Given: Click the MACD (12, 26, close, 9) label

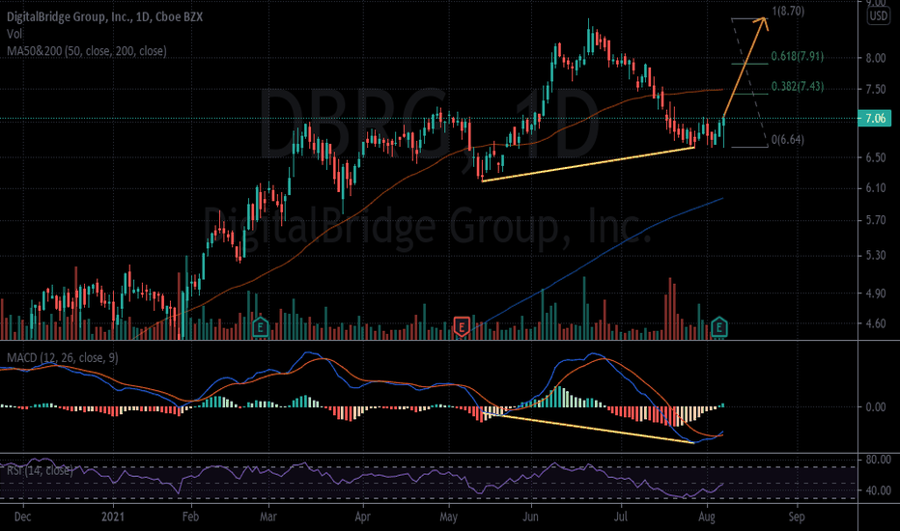Looking at the screenshot, I should coord(63,357).
